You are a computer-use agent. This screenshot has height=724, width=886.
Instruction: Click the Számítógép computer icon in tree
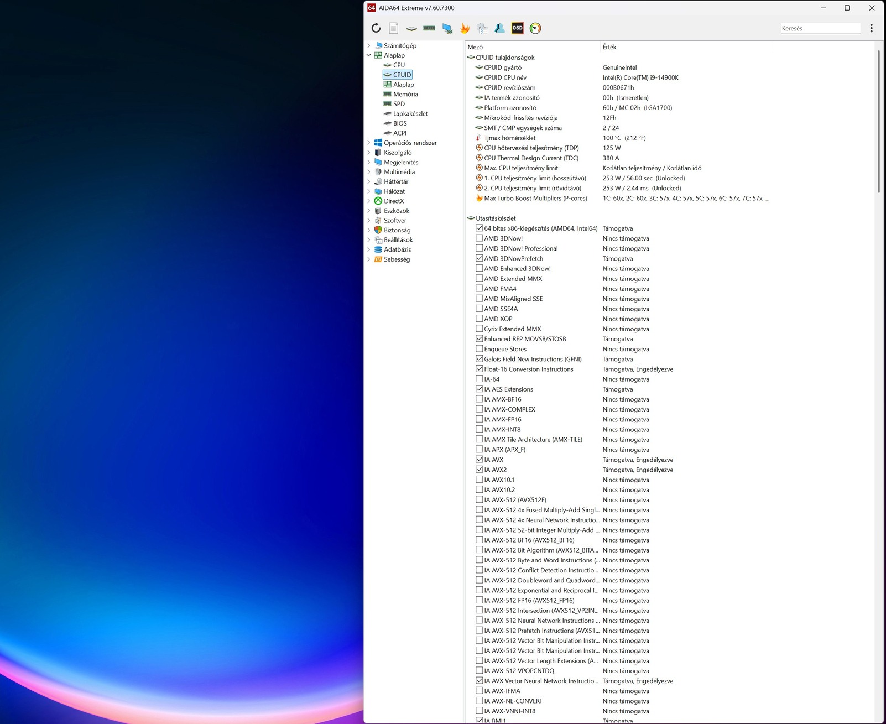(378, 45)
